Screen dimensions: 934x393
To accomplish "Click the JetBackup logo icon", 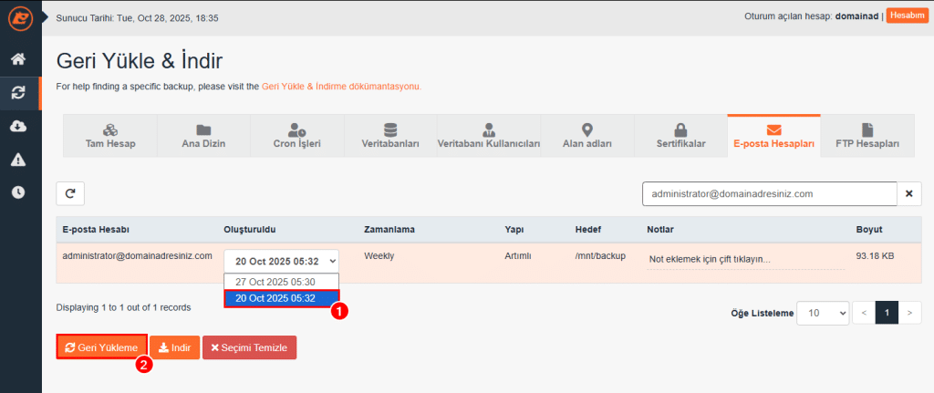I will pyautogui.click(x=18, y=17).
